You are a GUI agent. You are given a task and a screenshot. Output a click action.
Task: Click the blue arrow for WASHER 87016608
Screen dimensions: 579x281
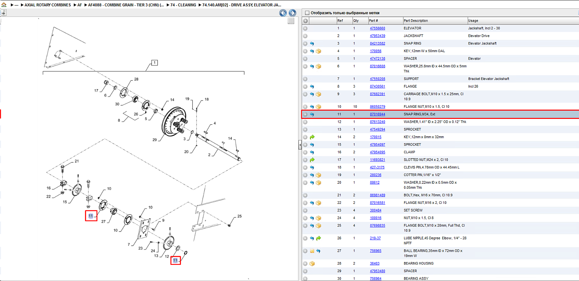pyautogui.click(x=312, y=66)
